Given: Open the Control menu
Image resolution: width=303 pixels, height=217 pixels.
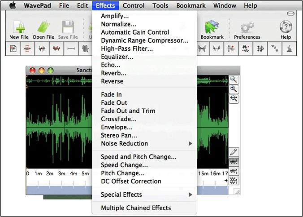Looking at the screenshot, I should click(x=134, y=6).
